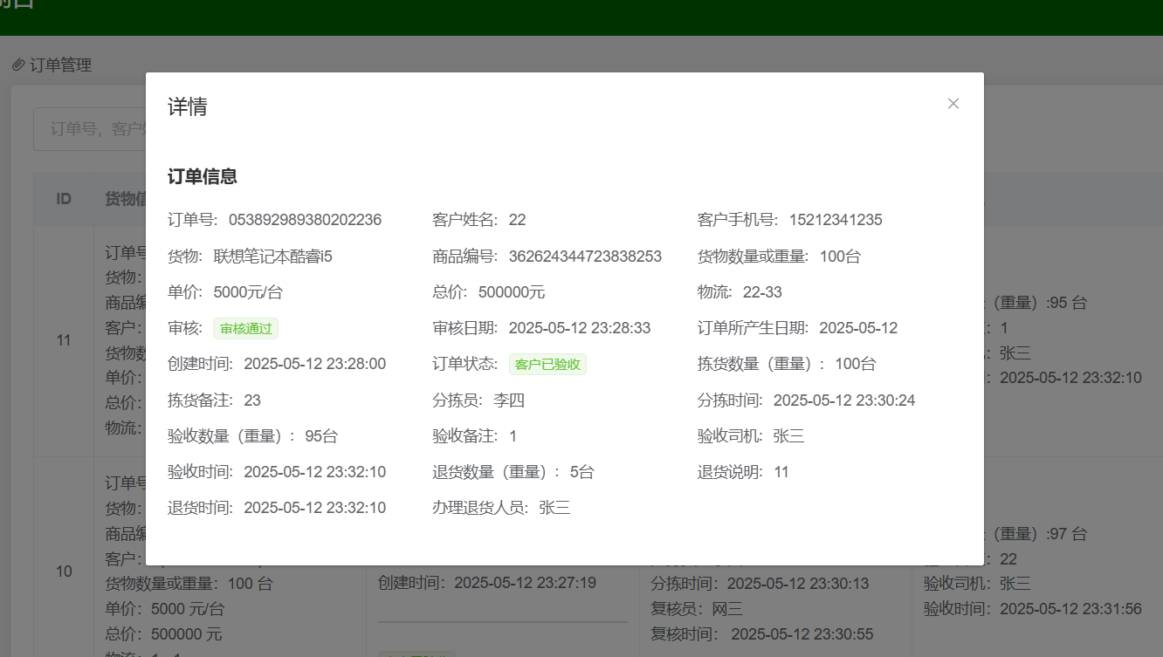
Task: Click the sorting time 2025-05-12 23:30:24
Action: tap(844, 400)
